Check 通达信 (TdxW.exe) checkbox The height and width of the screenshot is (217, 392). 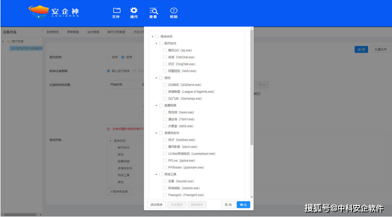point(165,119)
